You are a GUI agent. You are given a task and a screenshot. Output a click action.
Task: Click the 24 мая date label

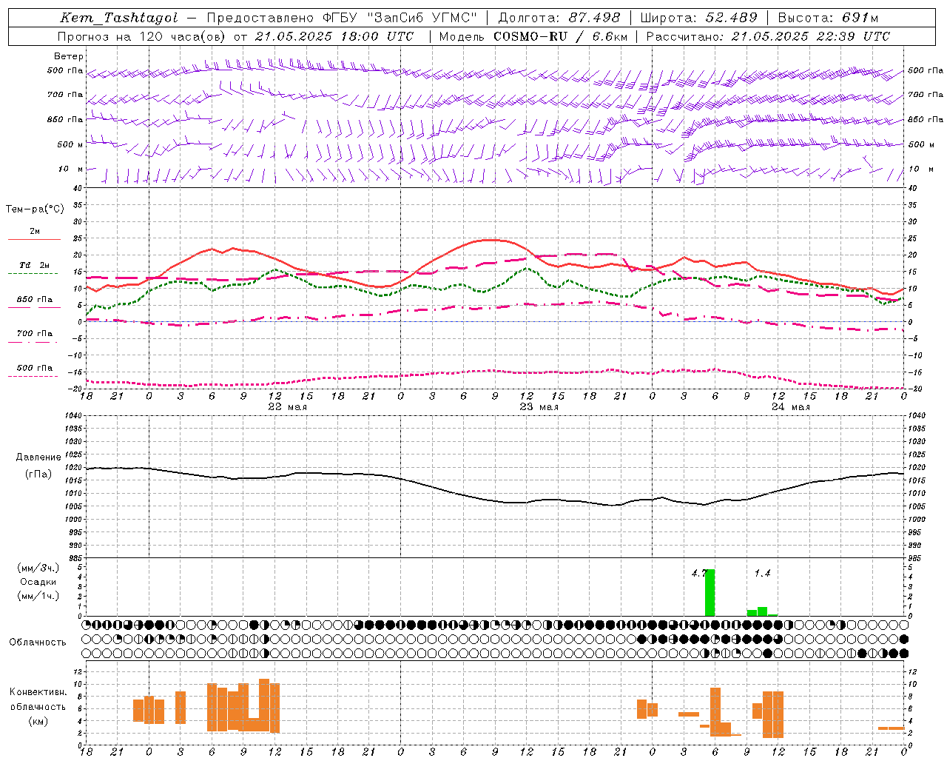[790, 407]
